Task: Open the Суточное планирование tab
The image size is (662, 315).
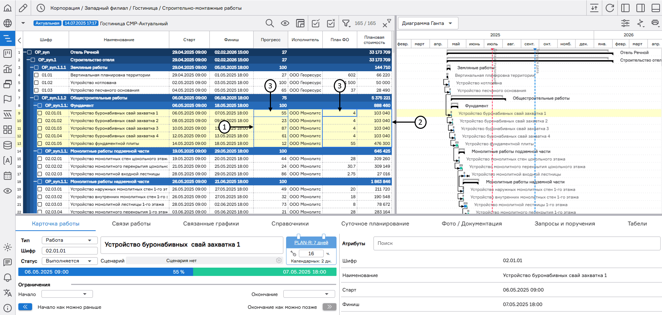Action: [x=375, y=224]
